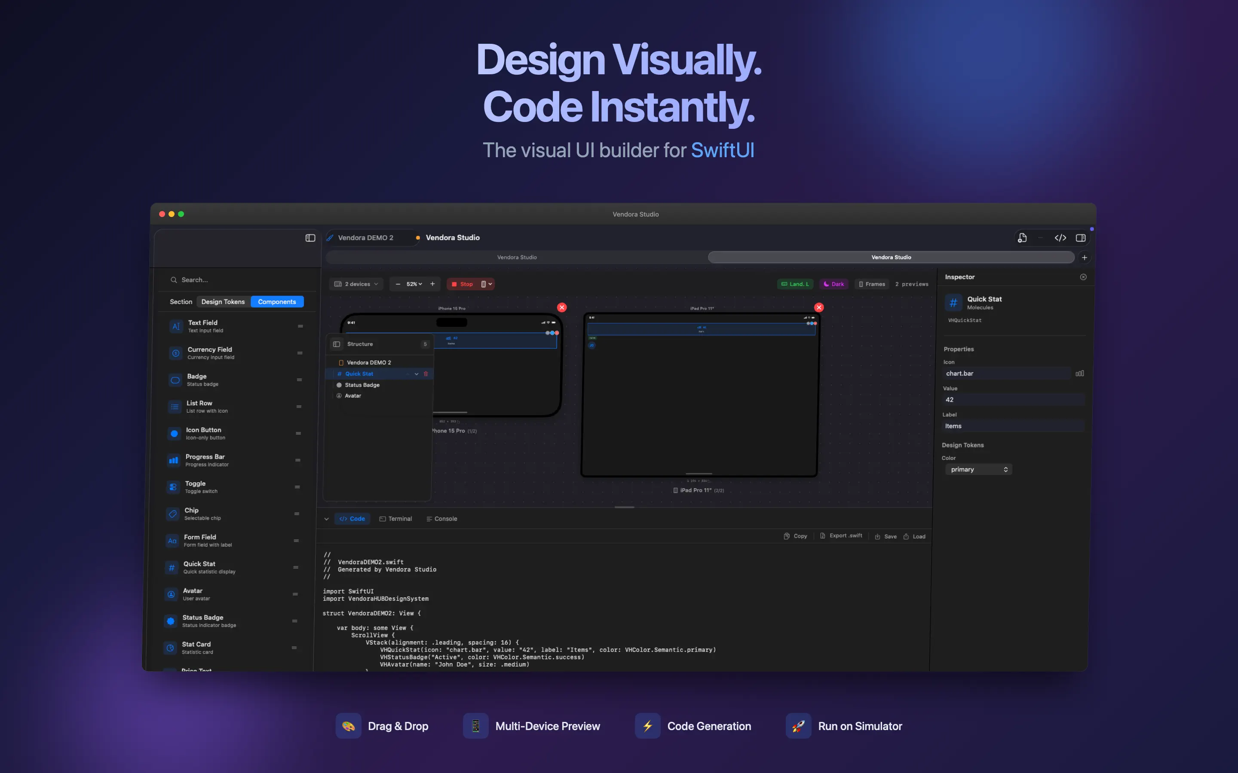1238x773 pixels.
Task: Copy the generated code using the Copy icon
Action: pyautogui.click(x=794, y=536)
